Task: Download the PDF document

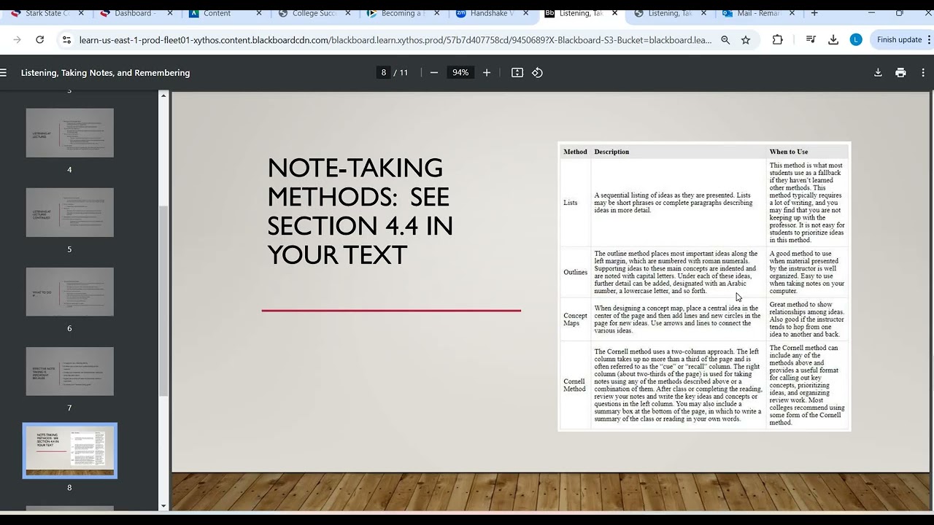Action: pos(878,73)
